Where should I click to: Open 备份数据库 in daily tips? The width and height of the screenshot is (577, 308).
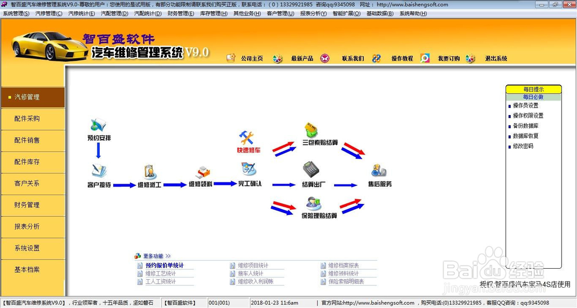tap(526, 126)
